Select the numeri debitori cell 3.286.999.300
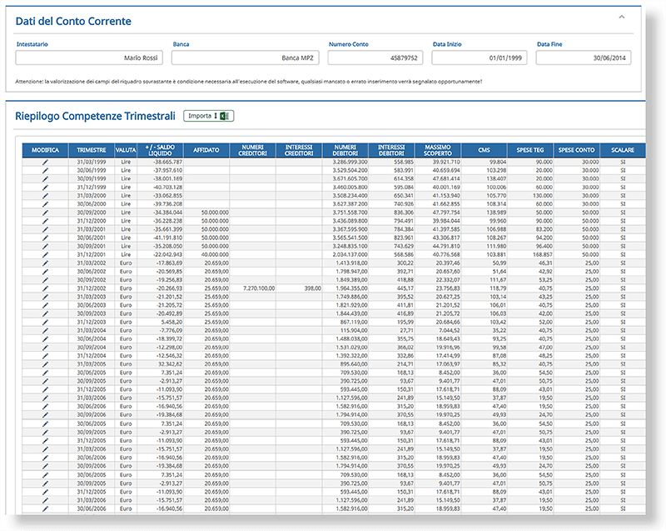This screenshot has width=666, height=531. click(350, 162)
